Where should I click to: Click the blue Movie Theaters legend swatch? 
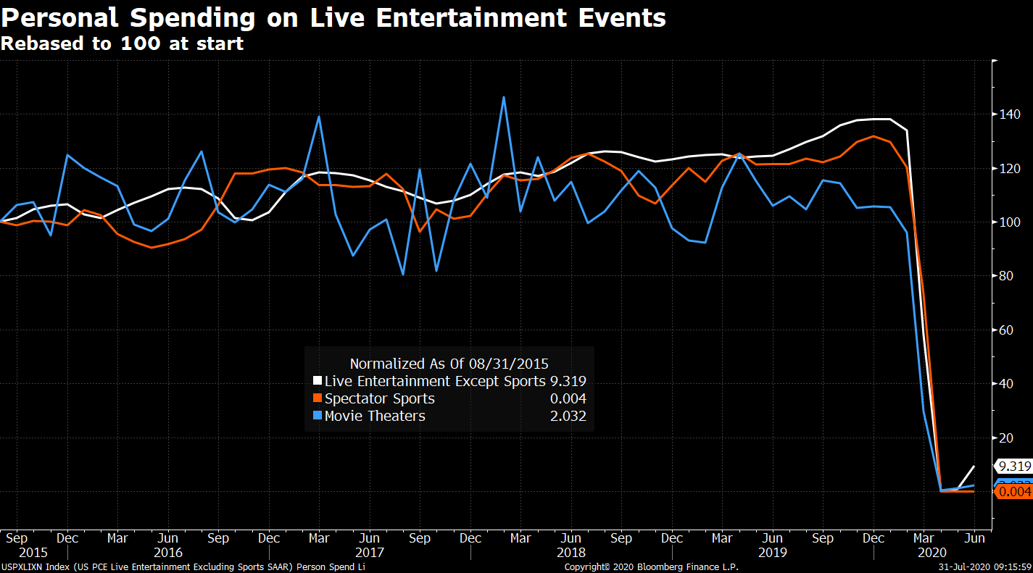317,416
